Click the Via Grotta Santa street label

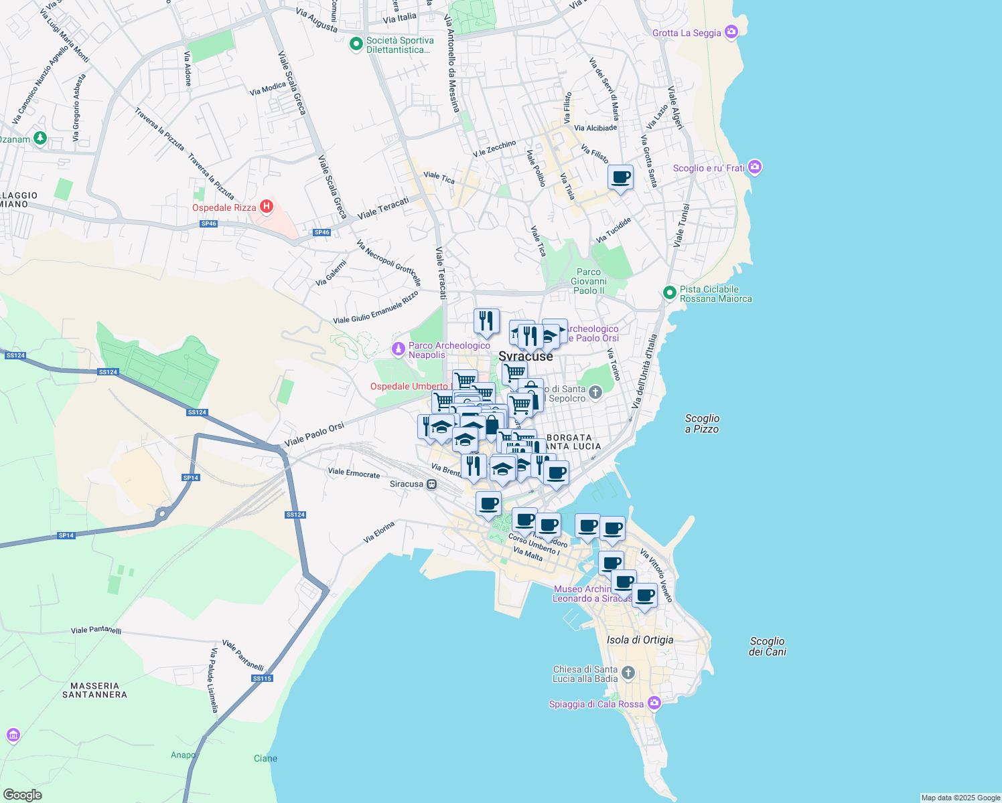click(x=649, y=161)
